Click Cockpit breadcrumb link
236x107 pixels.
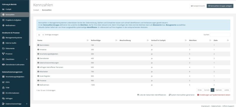tap(36, 10)
